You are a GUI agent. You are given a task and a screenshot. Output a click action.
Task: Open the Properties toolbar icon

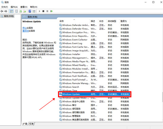(17, 11)
